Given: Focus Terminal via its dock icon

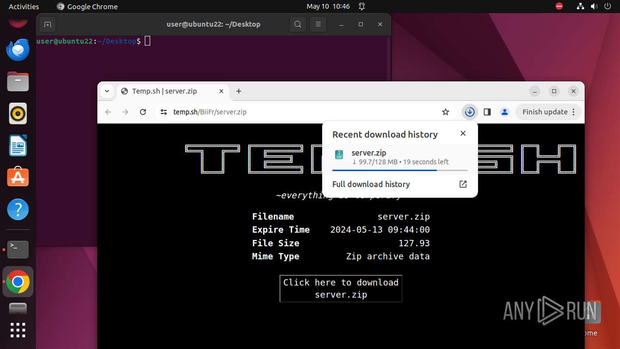Looking at the screenshot, I should [18, 249].
